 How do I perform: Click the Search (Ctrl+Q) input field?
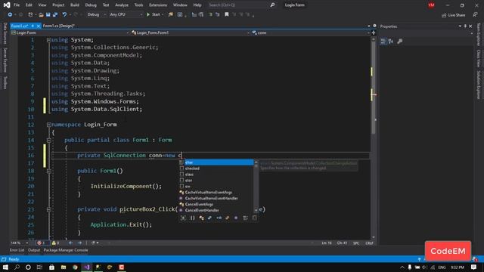pyautogui.click(x=237, y=5)
